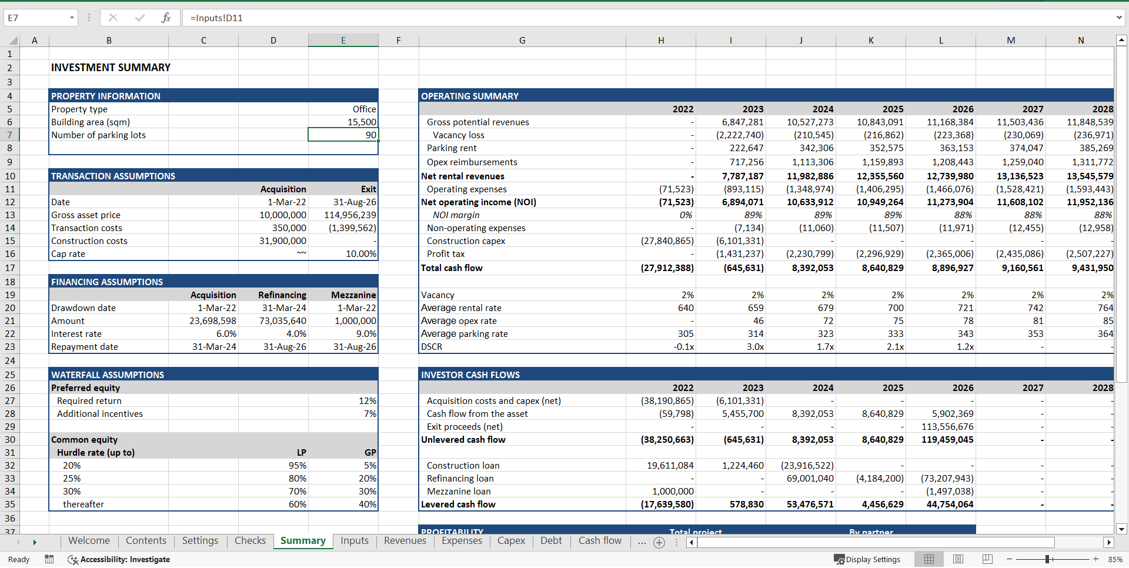Screen dimensions: 1129x568
Task: Select column E header
Action: [x=343, y=41]
